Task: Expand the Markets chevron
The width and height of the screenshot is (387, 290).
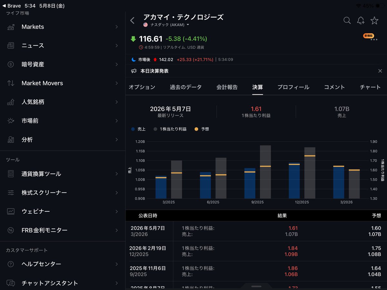Action: [116, 27]
